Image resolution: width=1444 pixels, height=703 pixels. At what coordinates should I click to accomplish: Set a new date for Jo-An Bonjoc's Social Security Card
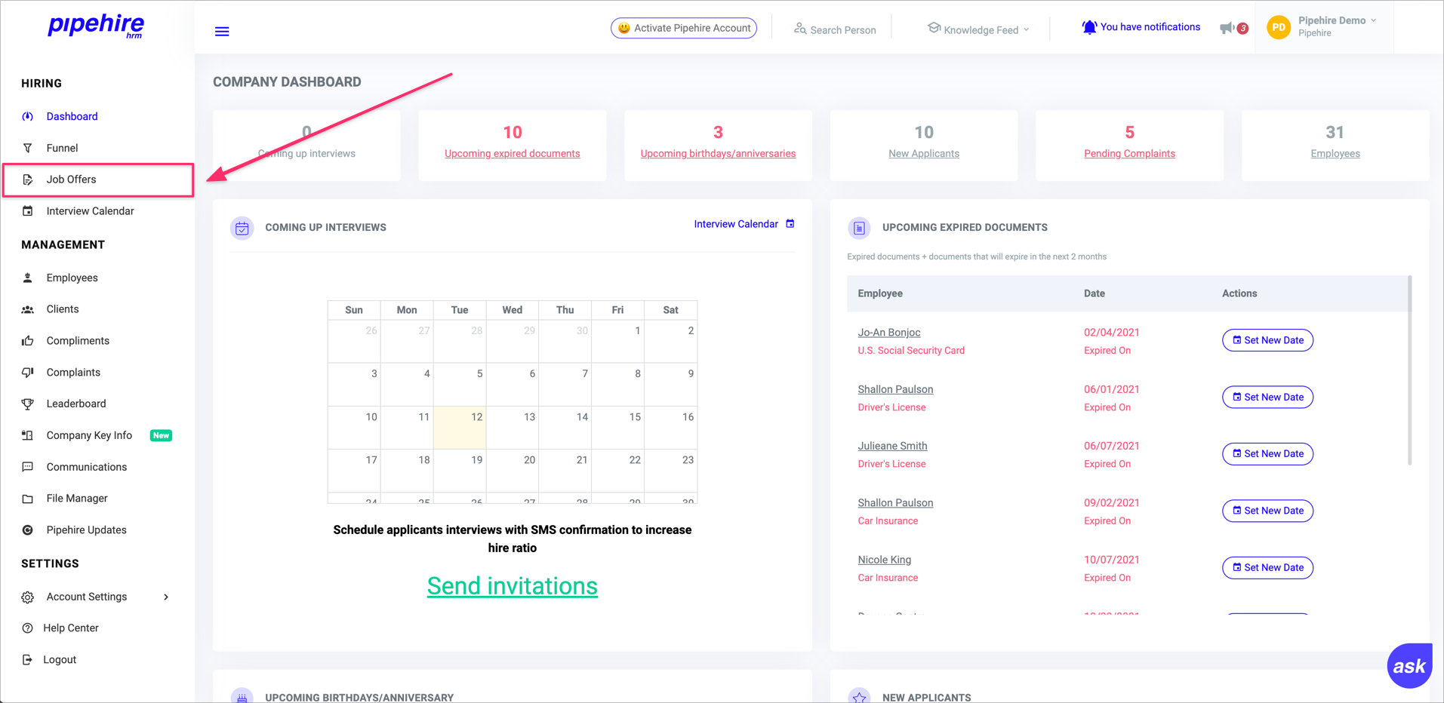coord(1267,340)
